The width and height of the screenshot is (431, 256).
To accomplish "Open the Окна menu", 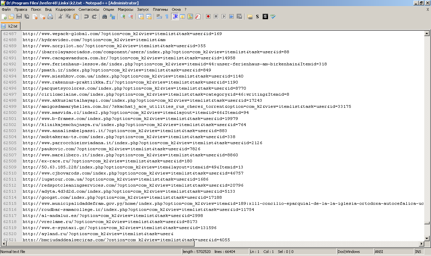I will coord(176,9).
